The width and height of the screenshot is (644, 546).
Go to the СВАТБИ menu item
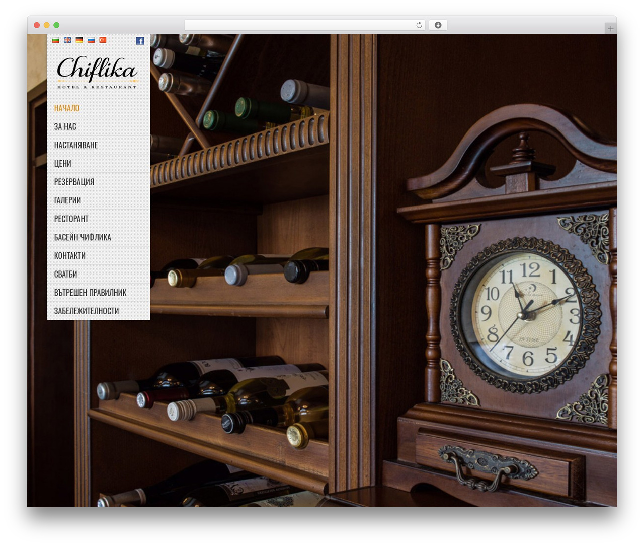[x=98, y=274]
